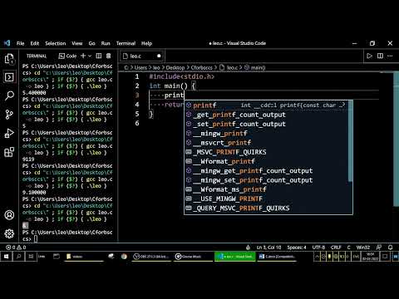399x299 pixels.
Task: Select the leo.c editor tab
Action: pyautogui.click(x=142, y=56)
